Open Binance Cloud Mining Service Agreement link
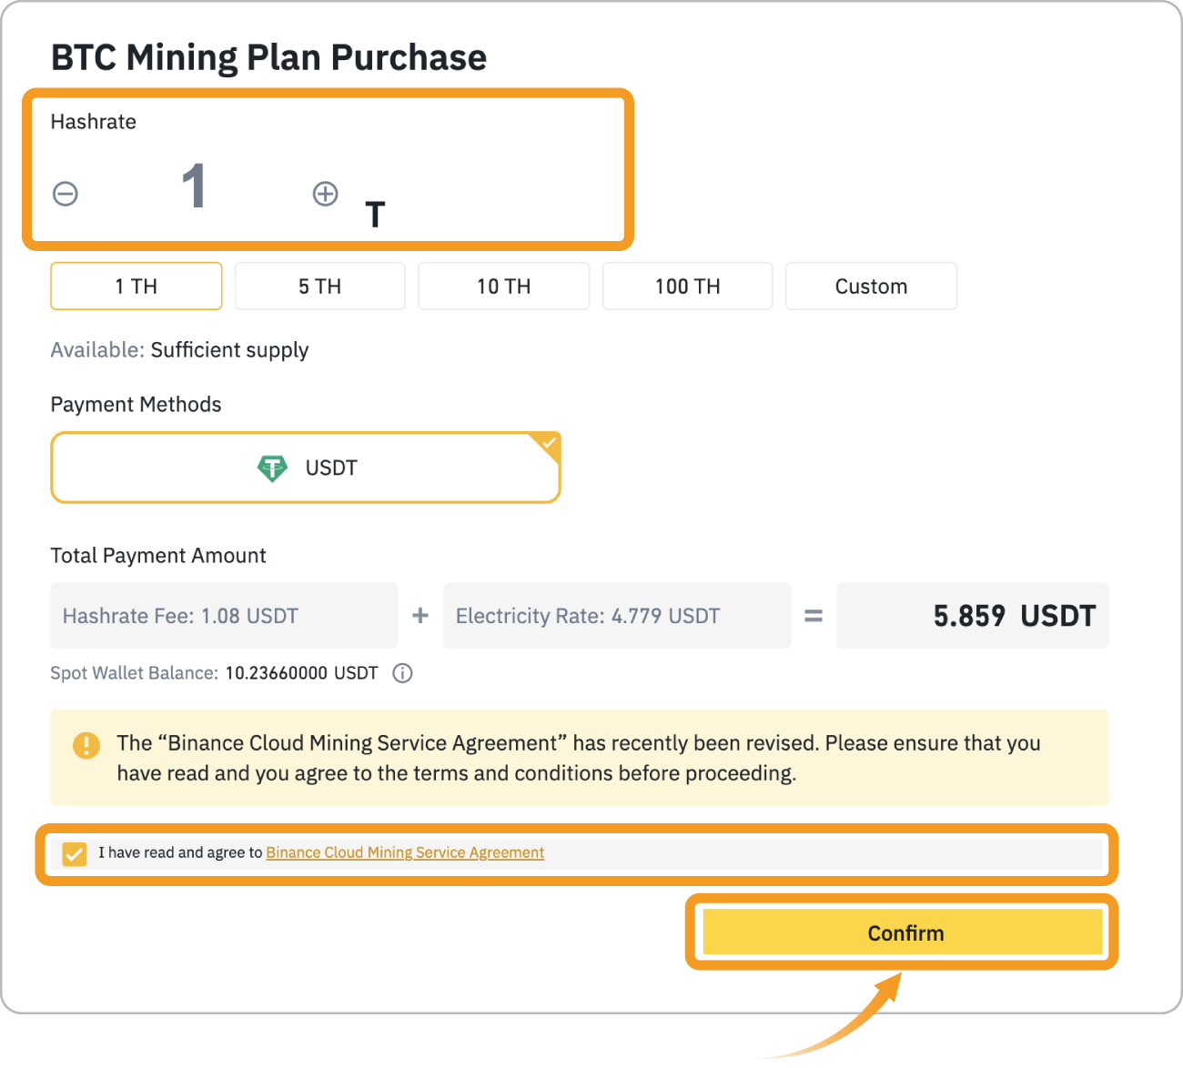Image resolution: width=1183 pixels, height=1068 pixels. [405, 852]
